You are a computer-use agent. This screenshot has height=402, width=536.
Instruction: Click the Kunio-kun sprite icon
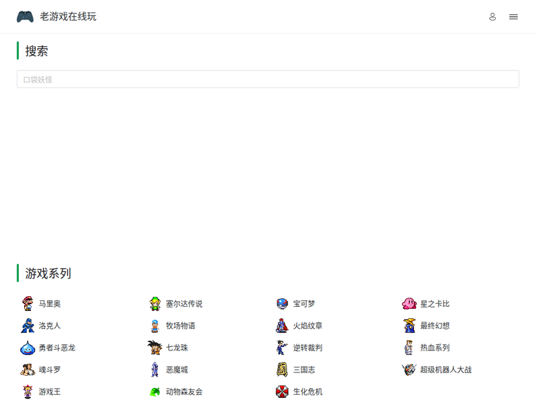tap(409, 348)
